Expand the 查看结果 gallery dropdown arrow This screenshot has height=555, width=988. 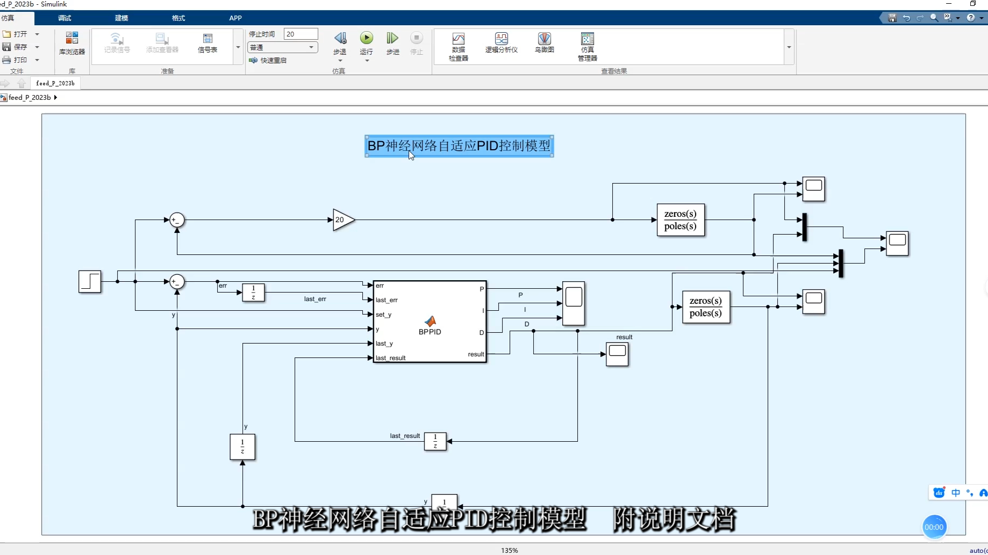click(x=789, y=47)
